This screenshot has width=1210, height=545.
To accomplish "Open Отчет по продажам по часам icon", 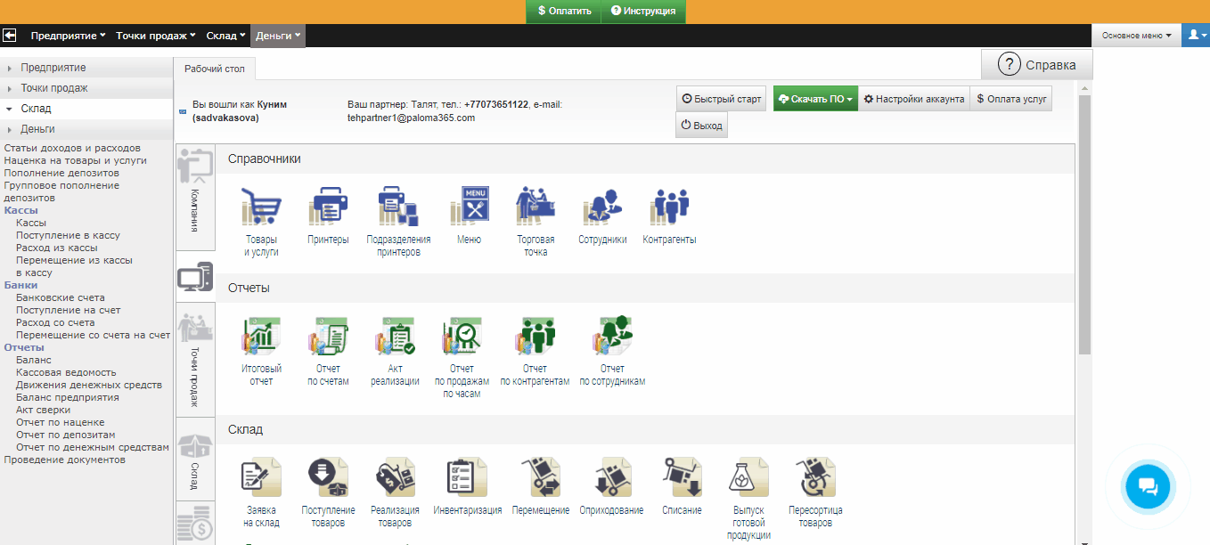I will (x=462, y=338).
